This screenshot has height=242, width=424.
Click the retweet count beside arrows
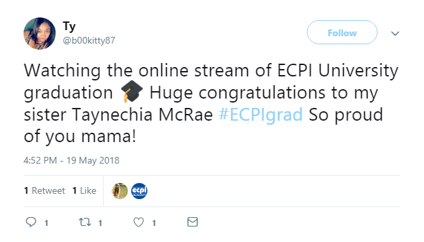tap(100, 223)
